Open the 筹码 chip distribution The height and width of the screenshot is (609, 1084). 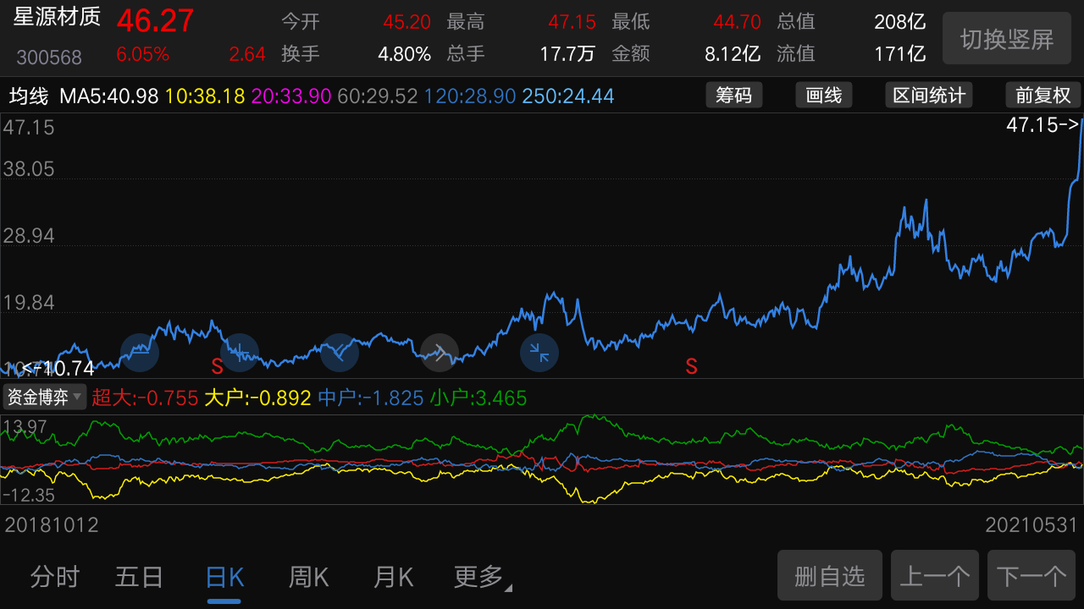pyautogui.click(x=734, y=95)
